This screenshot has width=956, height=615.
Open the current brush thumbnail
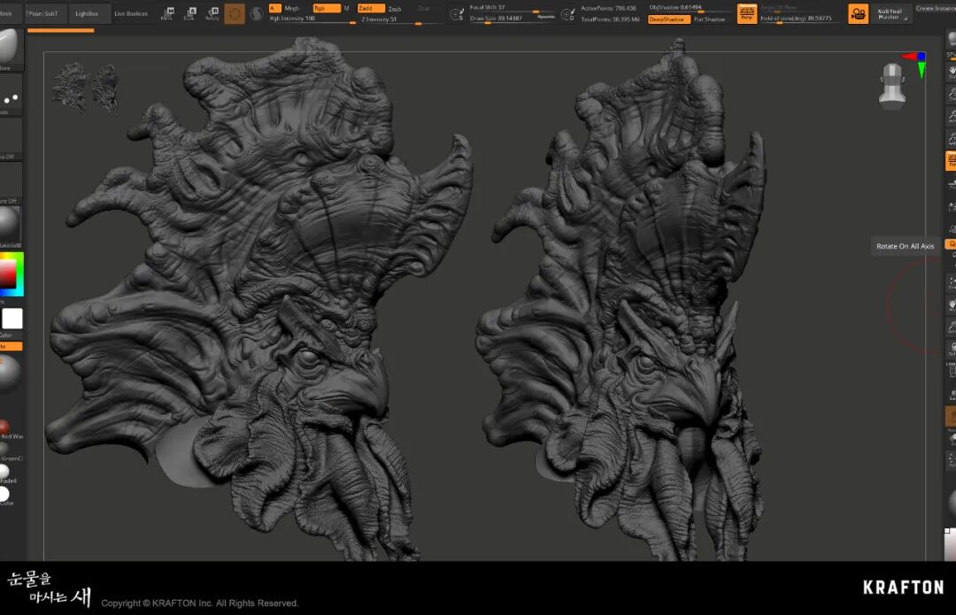[x=9, y=49]
